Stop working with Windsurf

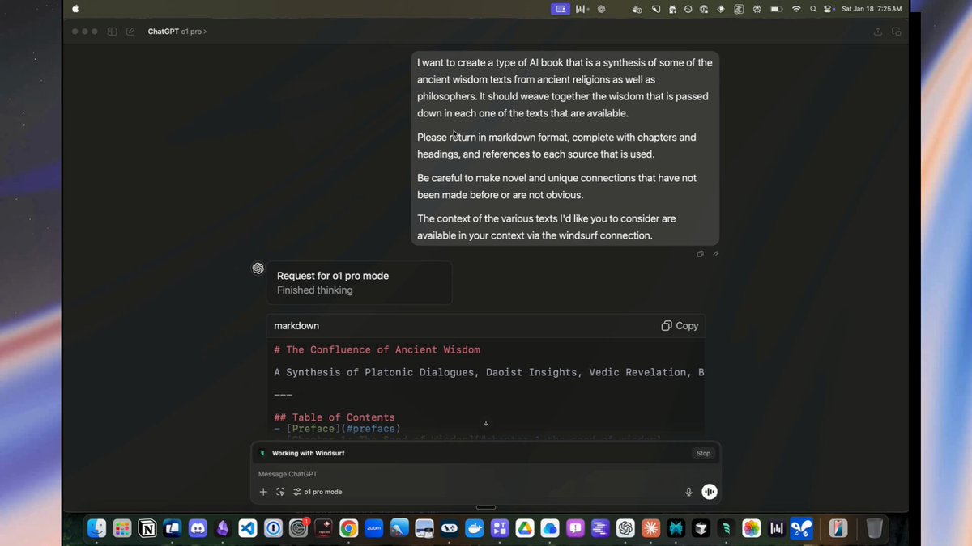tap(703, 453)
